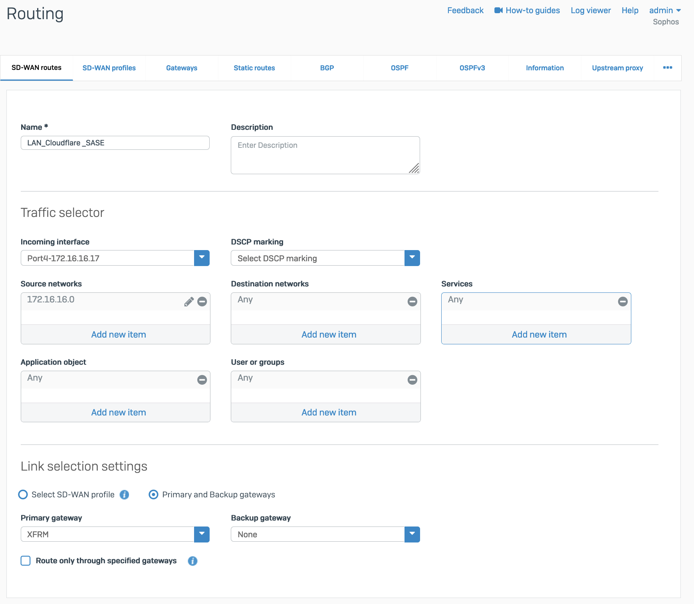Remove "Any" from Application object
The width and height of the screenshot is (694, 604).
202,380
